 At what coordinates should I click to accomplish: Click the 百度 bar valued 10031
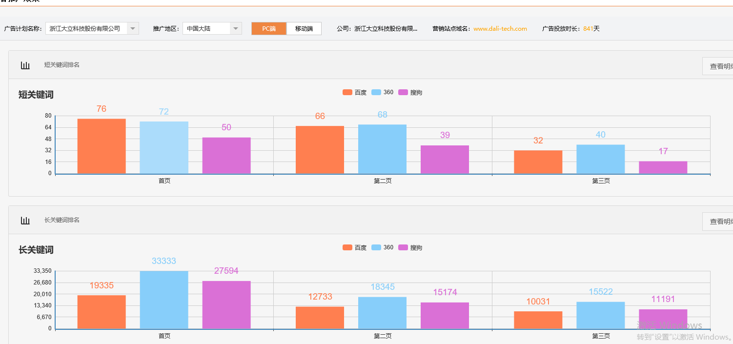[x=538, y=320]
